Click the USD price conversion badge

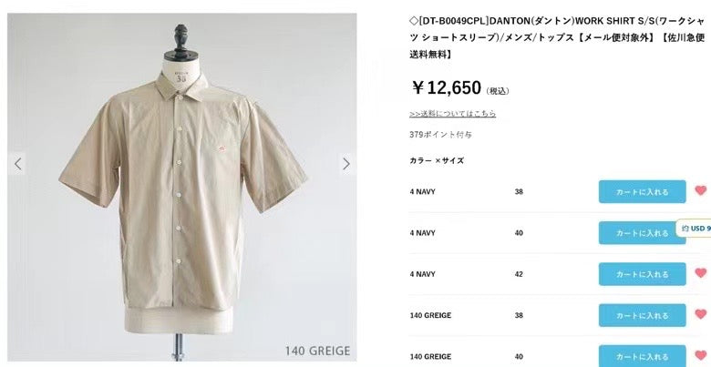pyautogui.click(x=694, y=229)
